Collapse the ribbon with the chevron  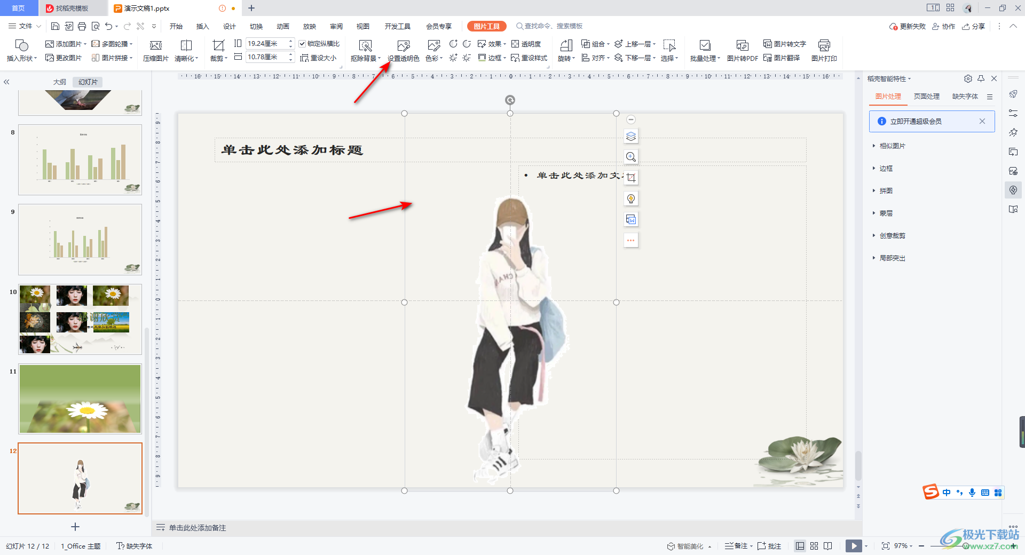(1013, 26)
